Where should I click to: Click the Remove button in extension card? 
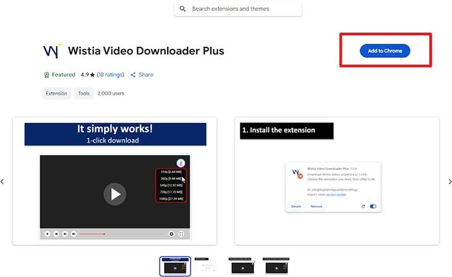pos(316,207)
